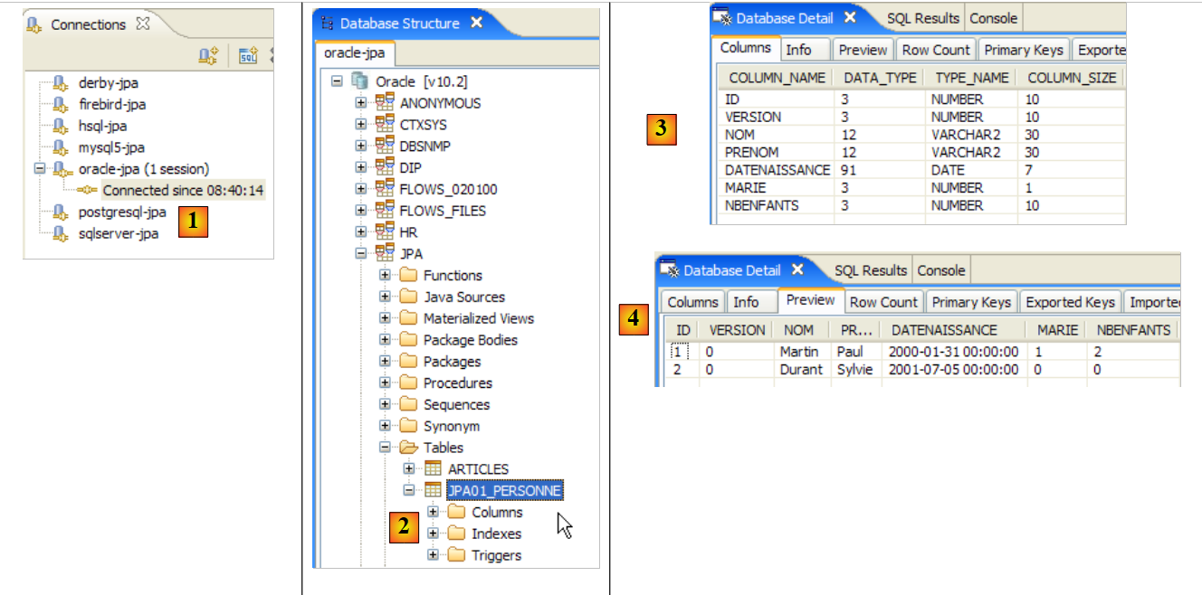Image resolution: width=1202 pixels, height=595 pixels.
Task: Click the SQL editor icon in Connections toolbar
Action: [x=248, y=56]
